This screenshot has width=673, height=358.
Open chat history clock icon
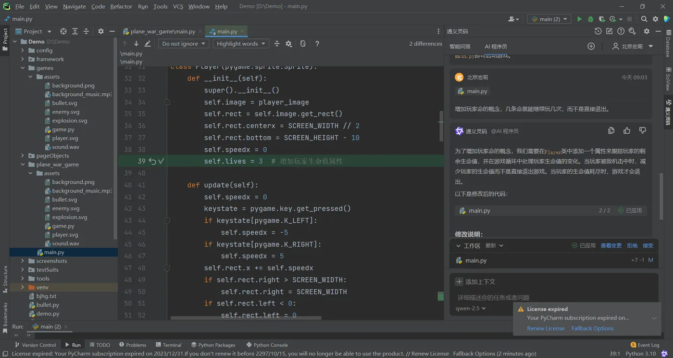pos(598,31)
